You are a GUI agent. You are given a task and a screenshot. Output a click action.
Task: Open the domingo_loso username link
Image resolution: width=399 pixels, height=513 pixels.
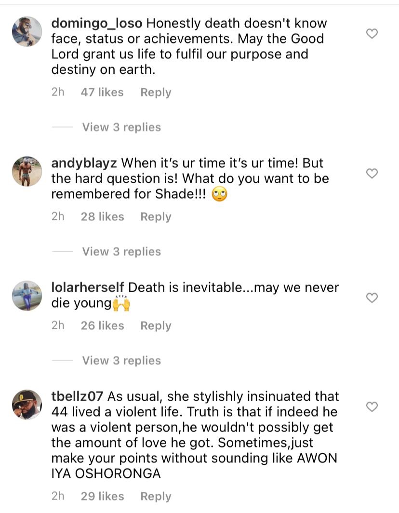click(97, 23)
